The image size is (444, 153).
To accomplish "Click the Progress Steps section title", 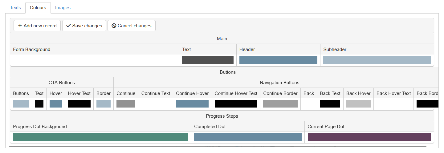I will pyautogui.click(x=222, y=116).
